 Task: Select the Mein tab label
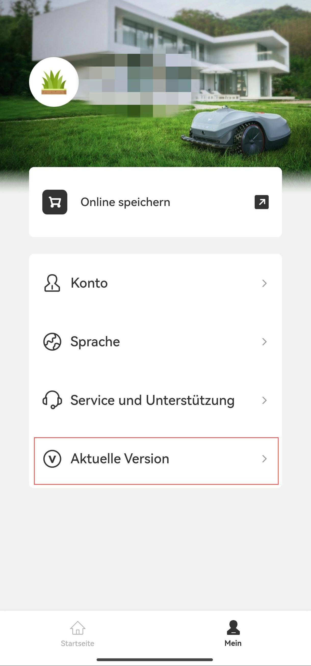[233, 643]
